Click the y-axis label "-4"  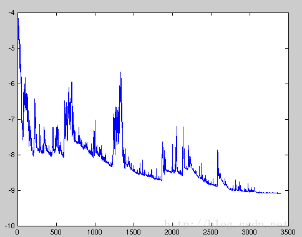pos(11,12)
